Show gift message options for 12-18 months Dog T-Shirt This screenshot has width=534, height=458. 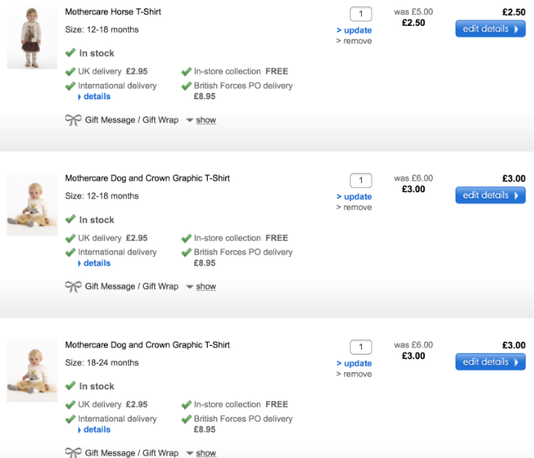pos(206,287)
